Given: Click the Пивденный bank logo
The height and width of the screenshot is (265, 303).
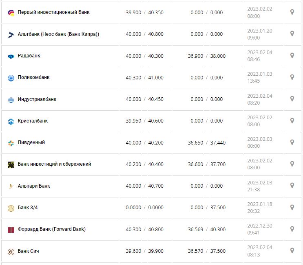Looking at the screenshot, I should point(11,143).
